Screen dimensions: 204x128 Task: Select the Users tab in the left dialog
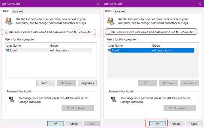(x=6, y=11)
